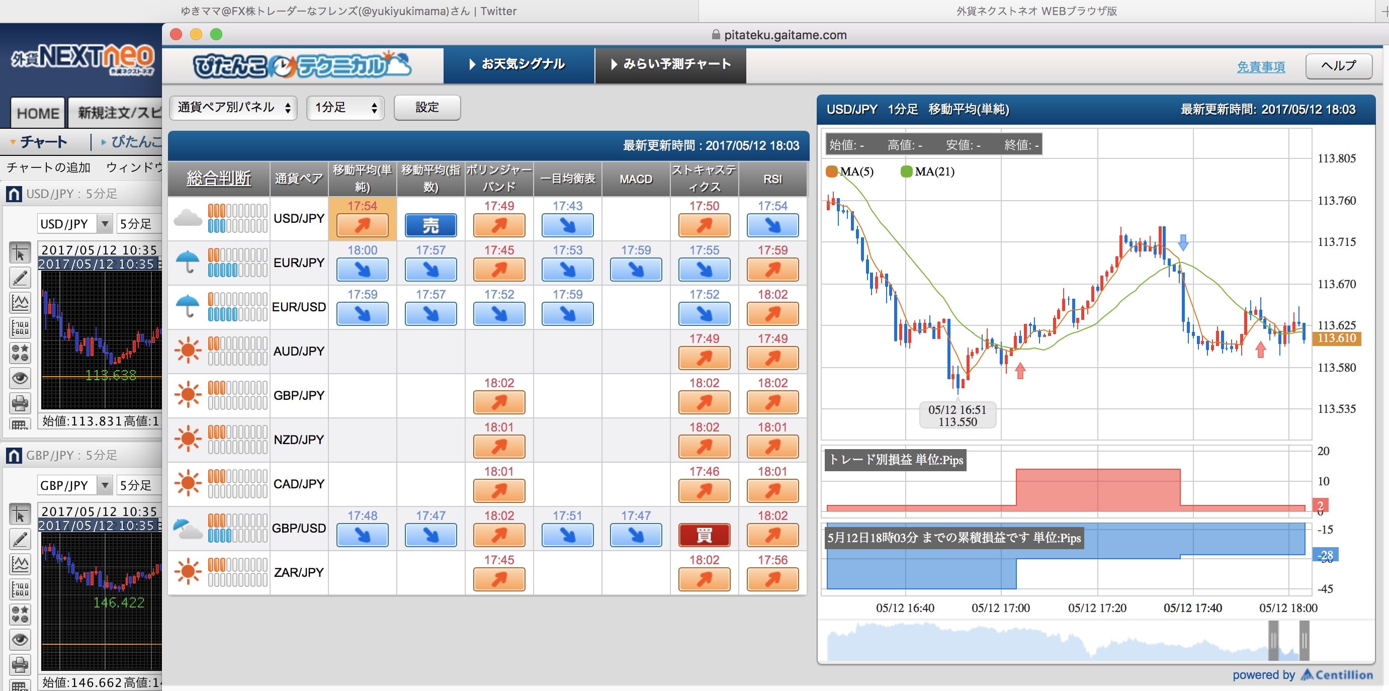Select pencil draw tool in USD/JPY chart

click(20, 278)
